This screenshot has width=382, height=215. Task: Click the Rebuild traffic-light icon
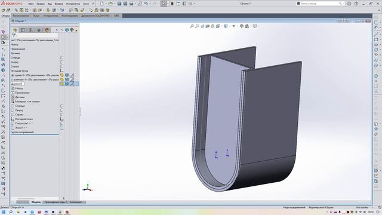pyautogui.click(x=172, y=4)
